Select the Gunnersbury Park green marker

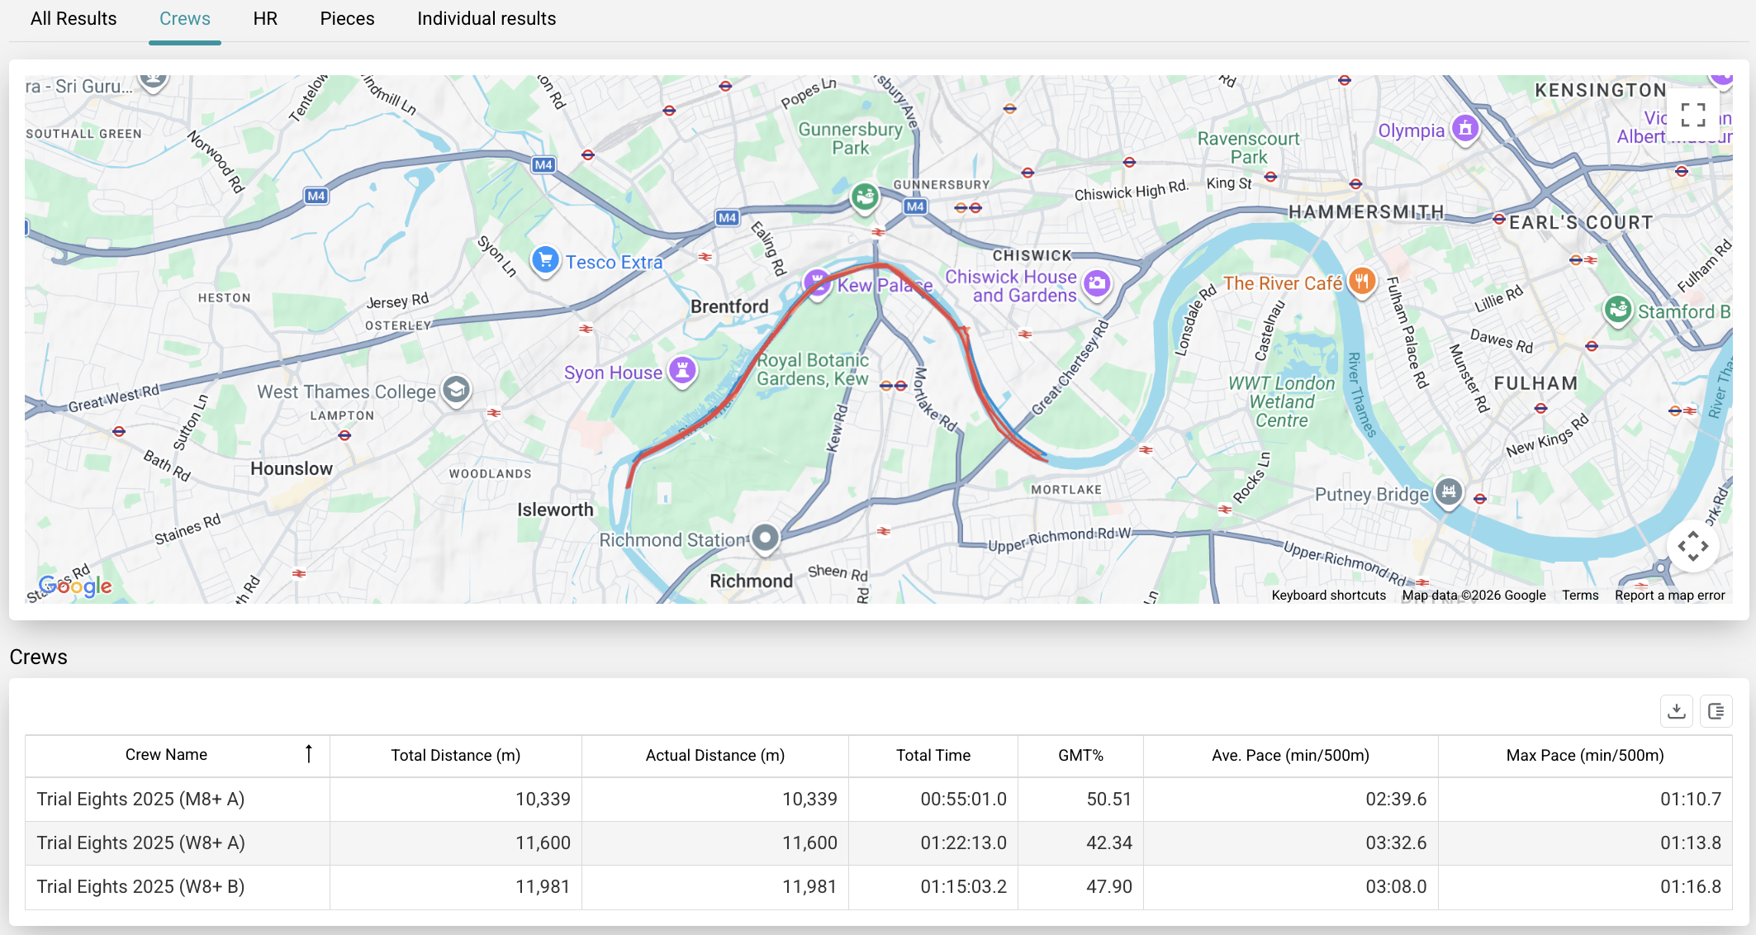click(865, 197)
